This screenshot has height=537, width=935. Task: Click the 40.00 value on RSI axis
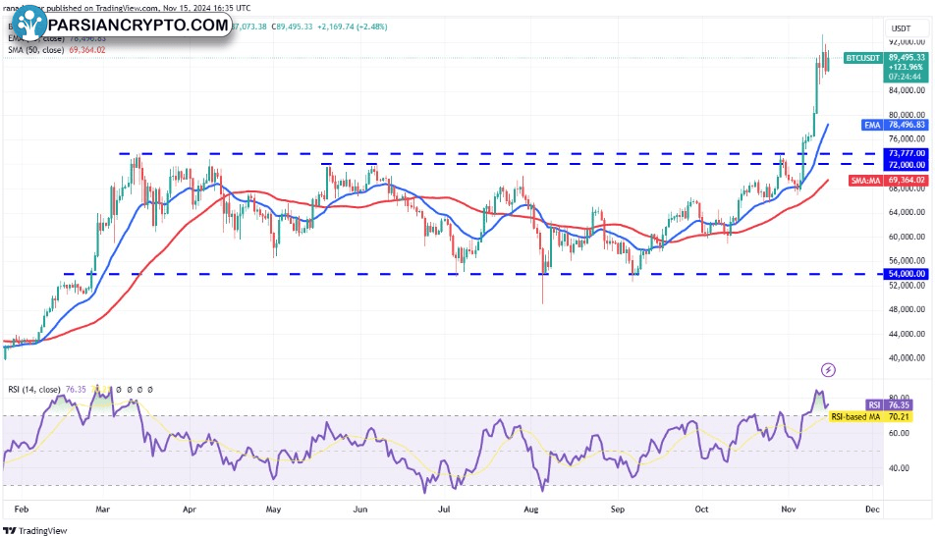click(900, 468)
